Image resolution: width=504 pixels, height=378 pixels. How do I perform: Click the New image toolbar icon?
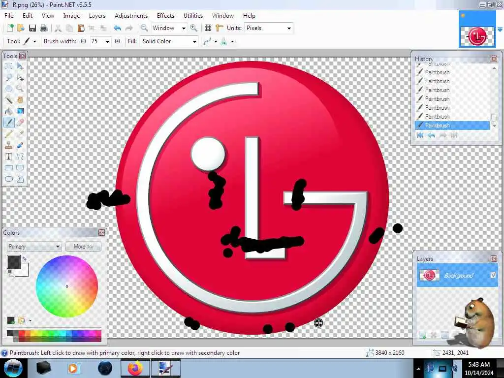pos(10,28)
